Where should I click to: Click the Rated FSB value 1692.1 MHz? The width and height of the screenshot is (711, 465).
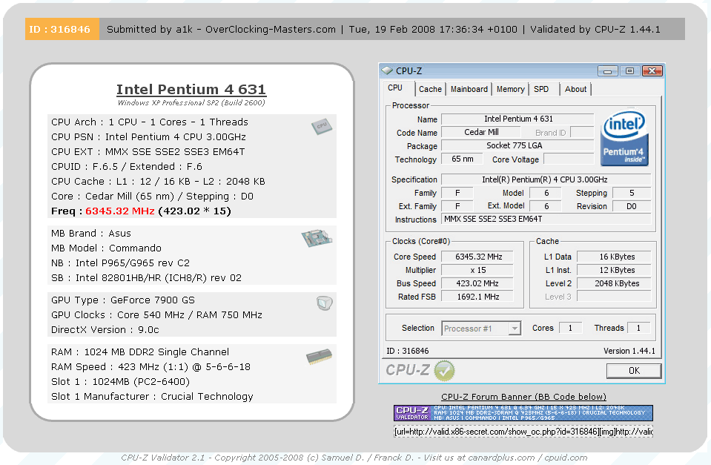pyautogui.click(x=478, y=297)
